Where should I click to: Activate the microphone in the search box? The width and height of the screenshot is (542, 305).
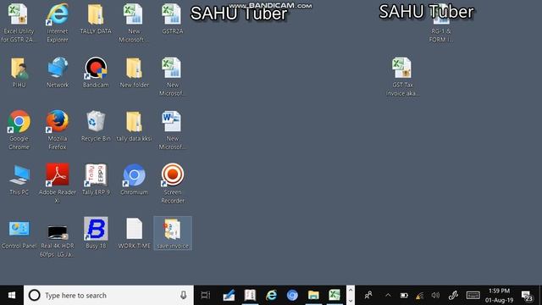[x=183, y=296]
